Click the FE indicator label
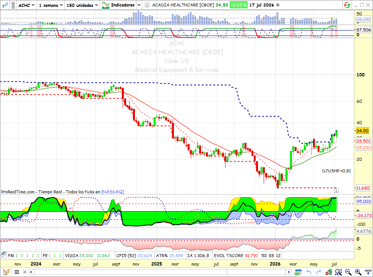The image size is (373, 277). click(x=45, y=256)
